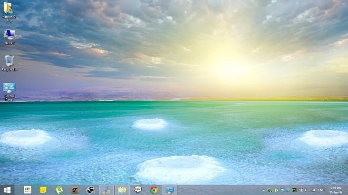
Task: Open the colorful grid apps icon in the taskbar
Action: pyautogui.click(x=27, y=190)
